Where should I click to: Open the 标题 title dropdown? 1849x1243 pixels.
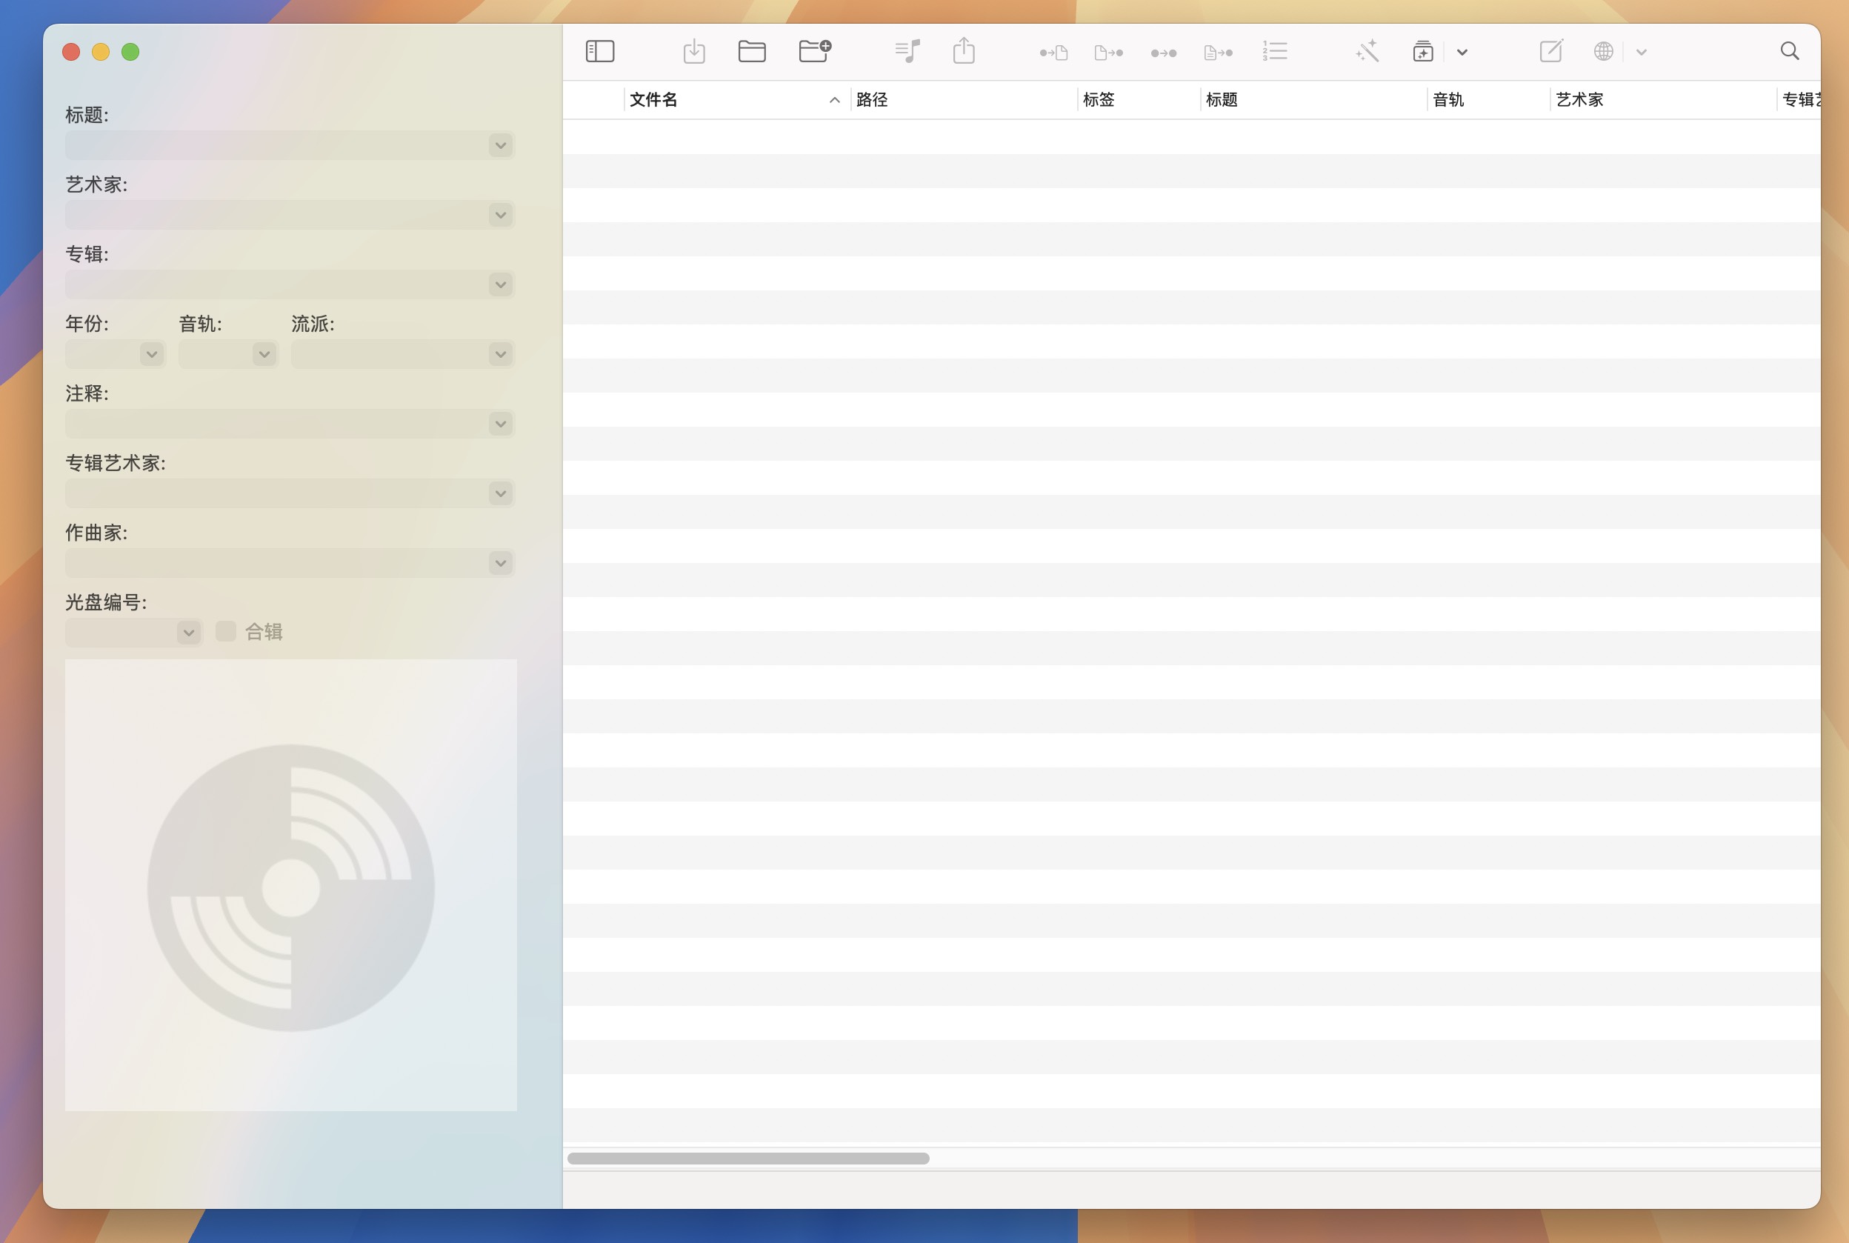point(500,145)
